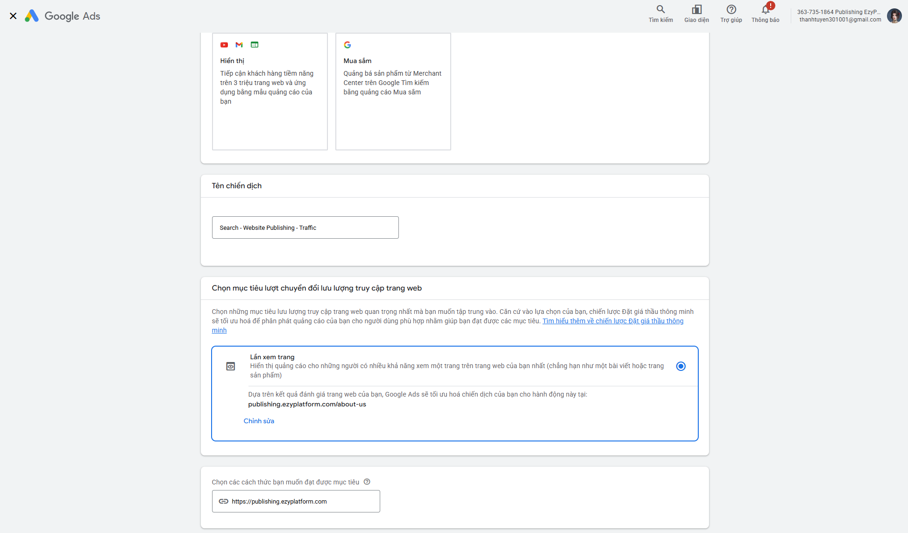Click the Google Ads logo
The height and width of the screenshot is (533, 908).
click(x=63, y=16)
